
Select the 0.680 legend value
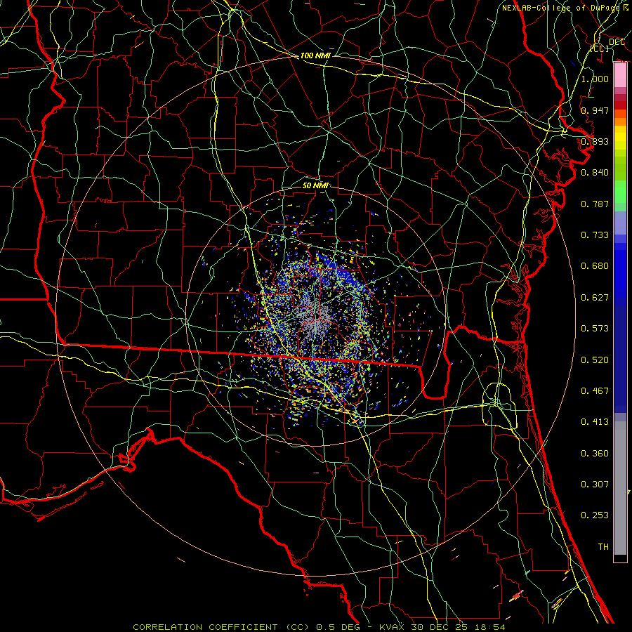click(x=595, y=265)
